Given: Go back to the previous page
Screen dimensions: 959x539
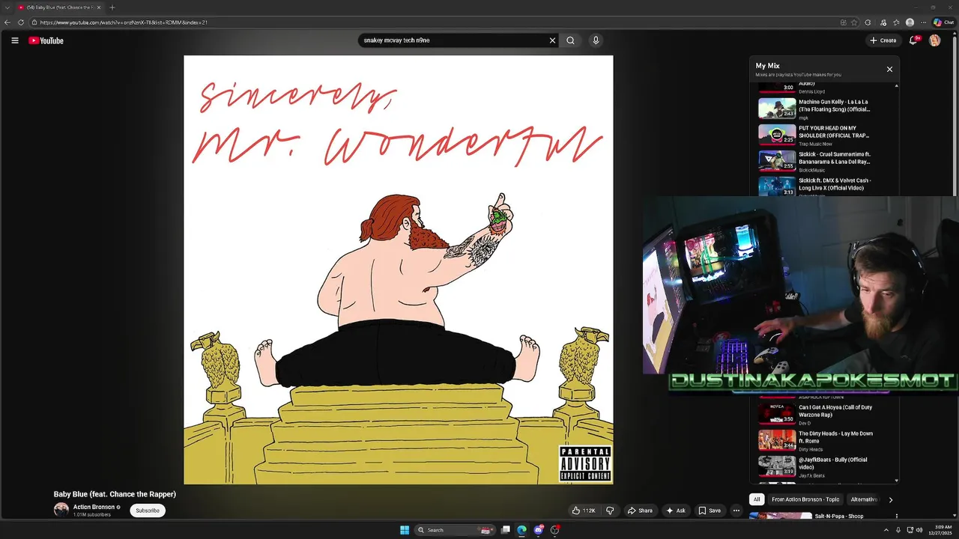Looking at the screenshot, I should coord(7,22).
